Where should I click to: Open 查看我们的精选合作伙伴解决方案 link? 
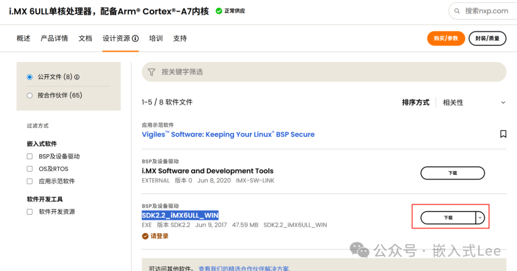click(244, 268)
